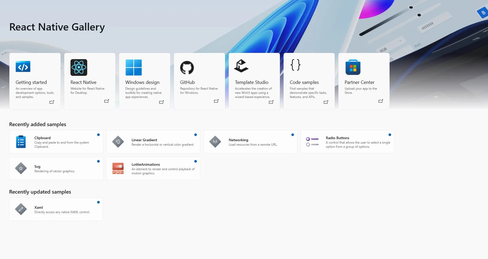Open the Windows design title link

click(x=142, y=82)
